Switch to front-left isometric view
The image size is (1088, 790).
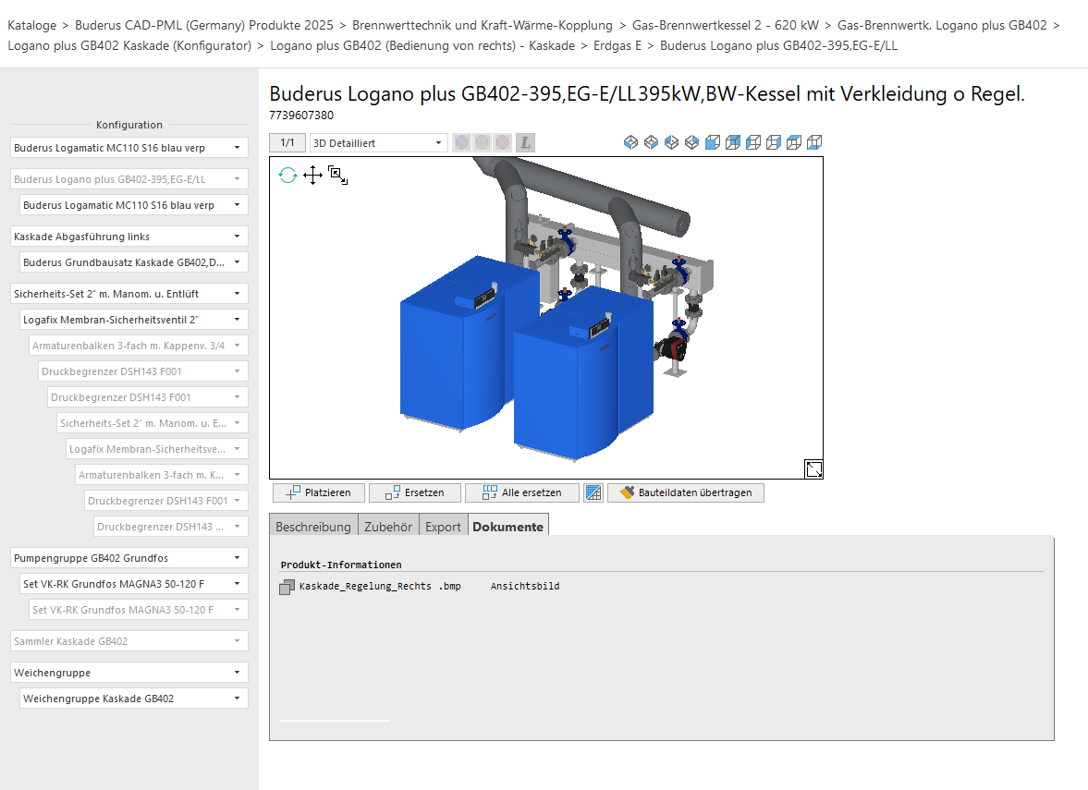click(x=630, y=142)
